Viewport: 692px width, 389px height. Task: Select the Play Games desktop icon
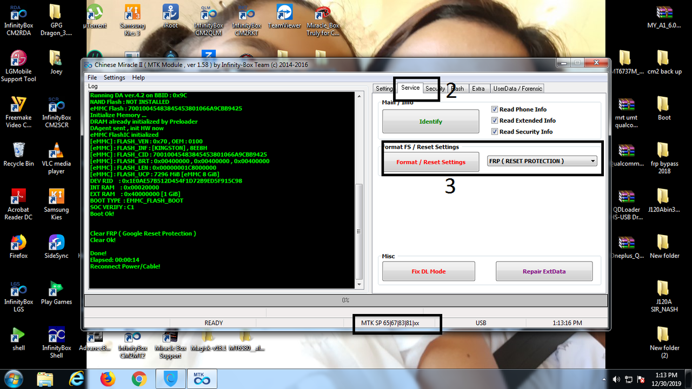tap(56, 292)
